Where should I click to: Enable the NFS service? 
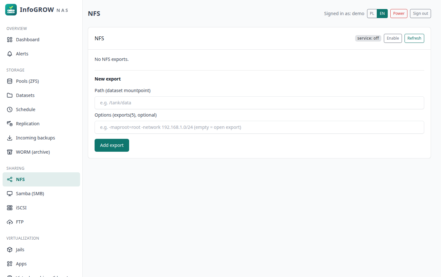point(393,38)
